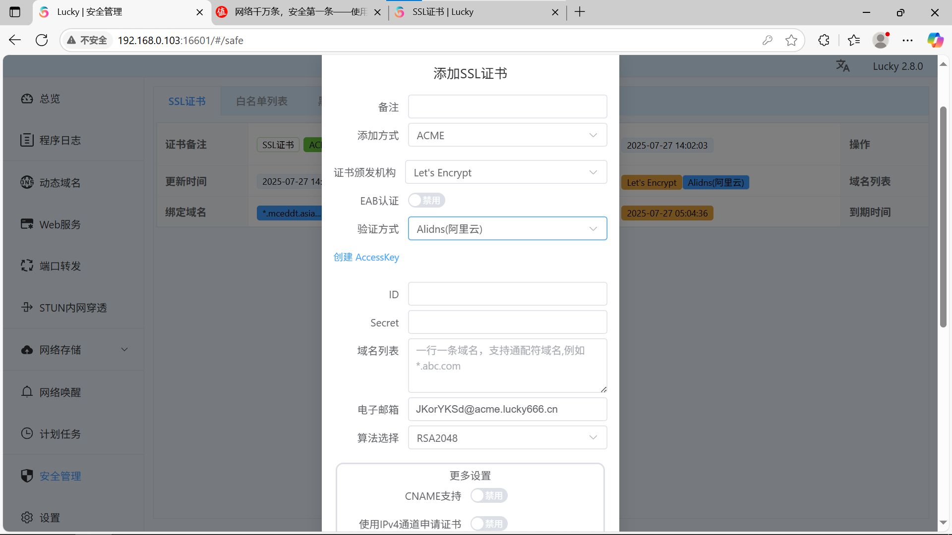Click the 计划任务 clock icon

[x=27, y=433]
